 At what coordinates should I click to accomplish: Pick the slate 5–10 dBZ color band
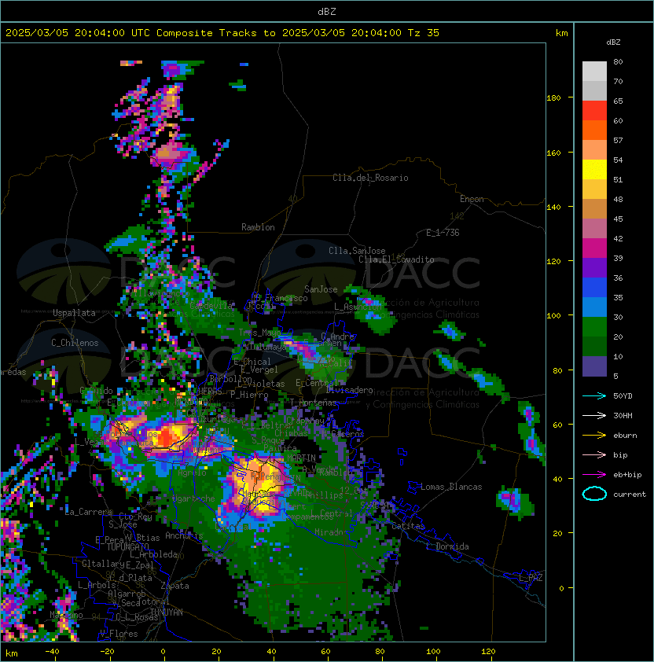coord(594,366)
